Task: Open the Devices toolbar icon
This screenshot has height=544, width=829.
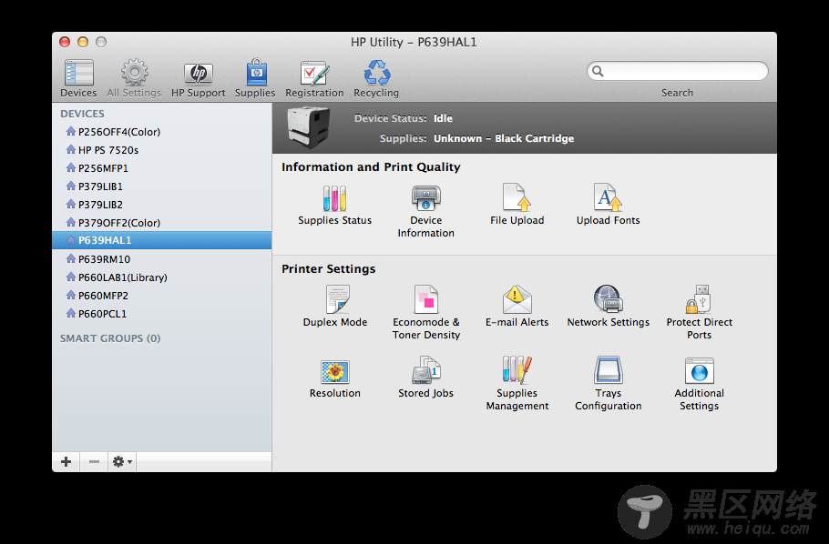Action: 78,78
